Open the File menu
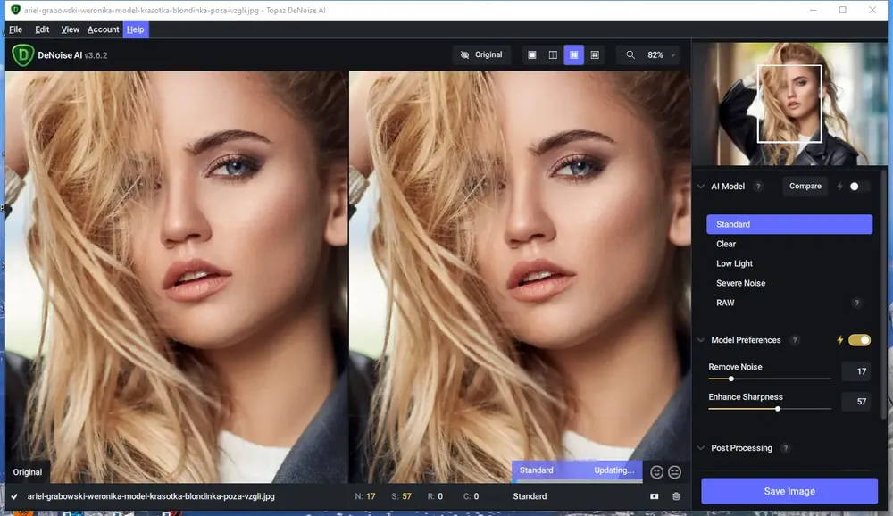This screenshot has height=516, width=893. pyautogui.click(x=16, y=29)
